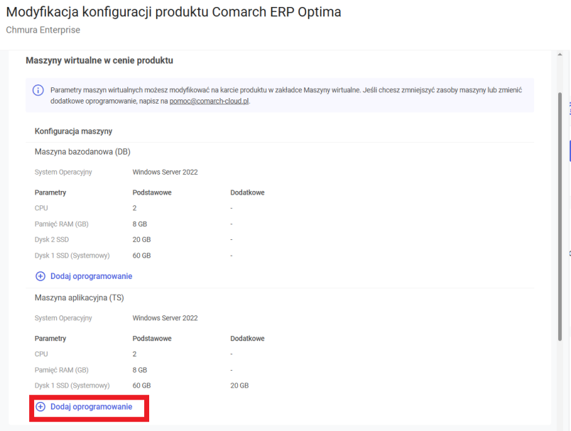Viewport: 571px width, 431px height.
Task: Click the 'Parametry' header in the TS machine table
Action: point(50,339)
